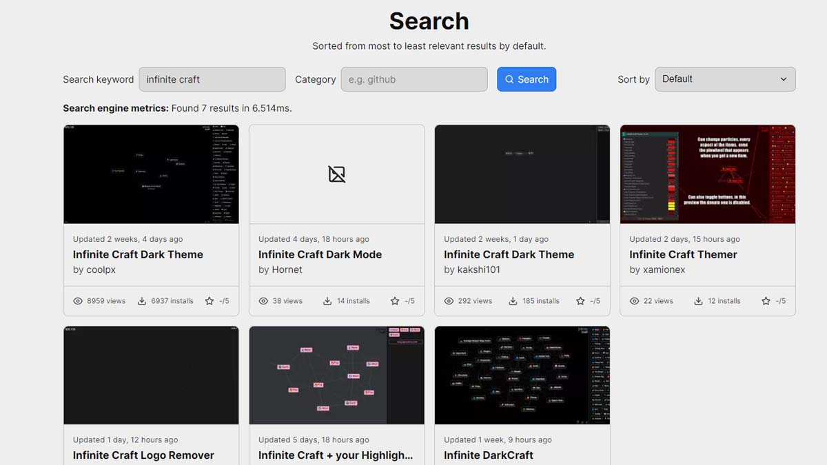Click the star icon on Hornet's Dark Mode card
The width and height of the screenshot is (827, 465).
(x=395, y=301)
